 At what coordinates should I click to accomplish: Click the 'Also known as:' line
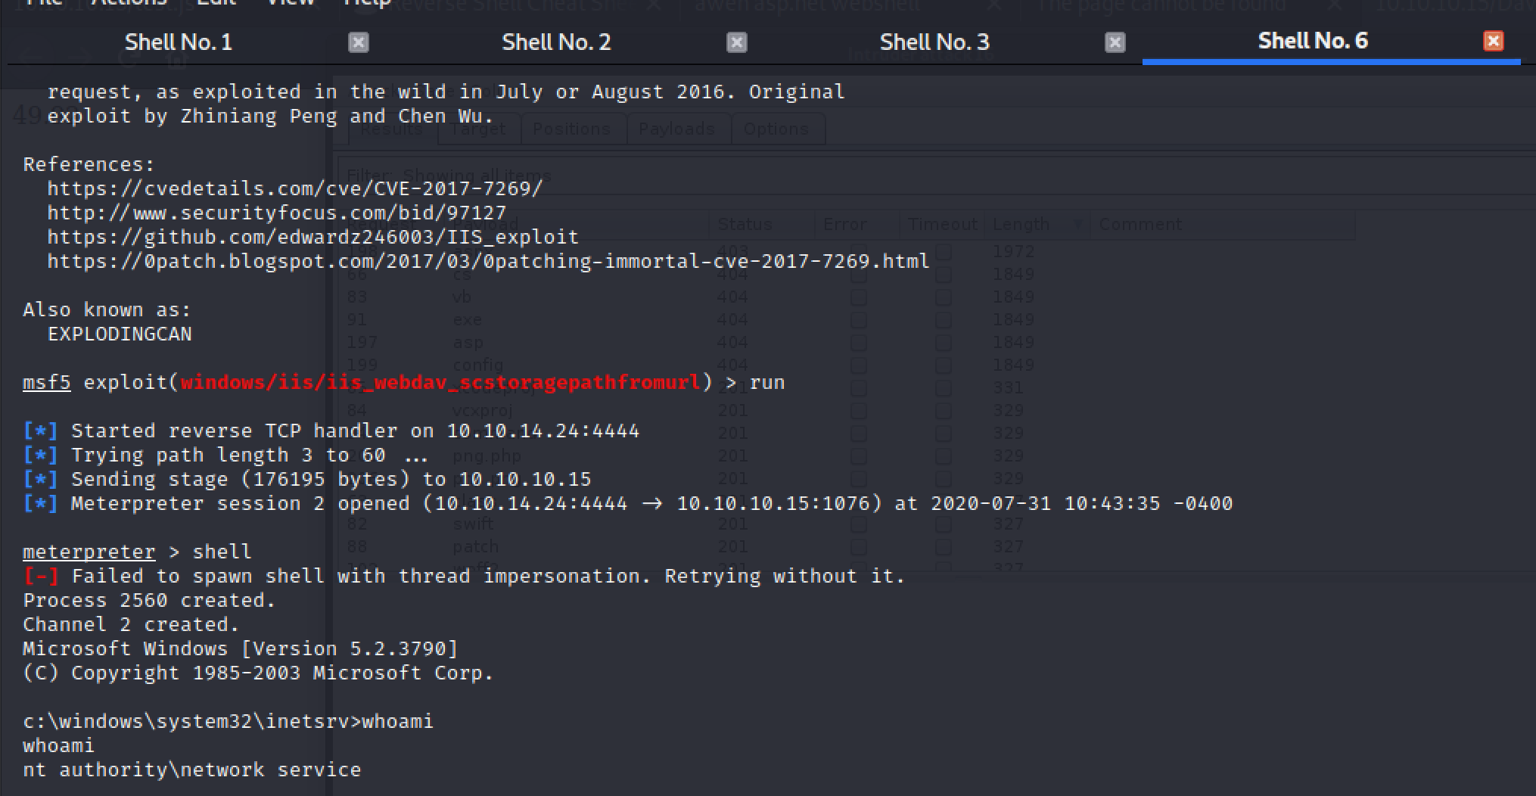107,309
